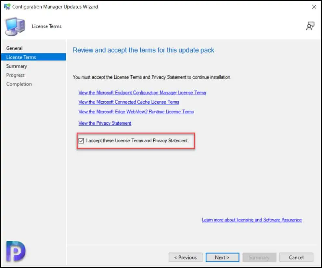
Task: Click the 'License Terms' header title text
Action: click(x=46, y=26)
